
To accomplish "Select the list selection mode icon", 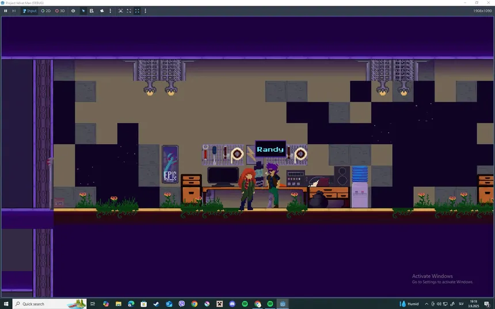I will click(92, 11).
